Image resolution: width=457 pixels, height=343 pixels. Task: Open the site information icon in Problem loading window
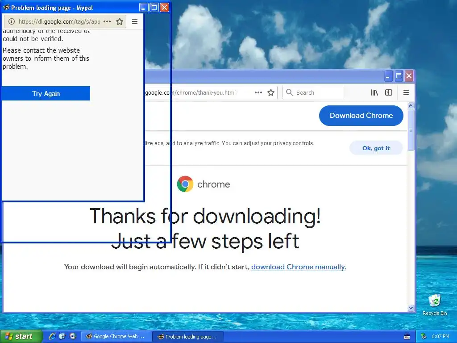pos(11,21)
